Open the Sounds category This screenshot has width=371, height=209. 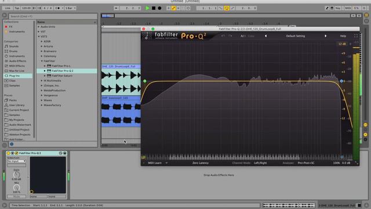coord(14,46)
